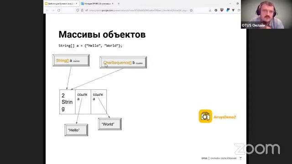Image resolution: width=292 pixels, height=164 pixels.
Task: Click the '2 String' array header cell
Action: tap(67, 102)
